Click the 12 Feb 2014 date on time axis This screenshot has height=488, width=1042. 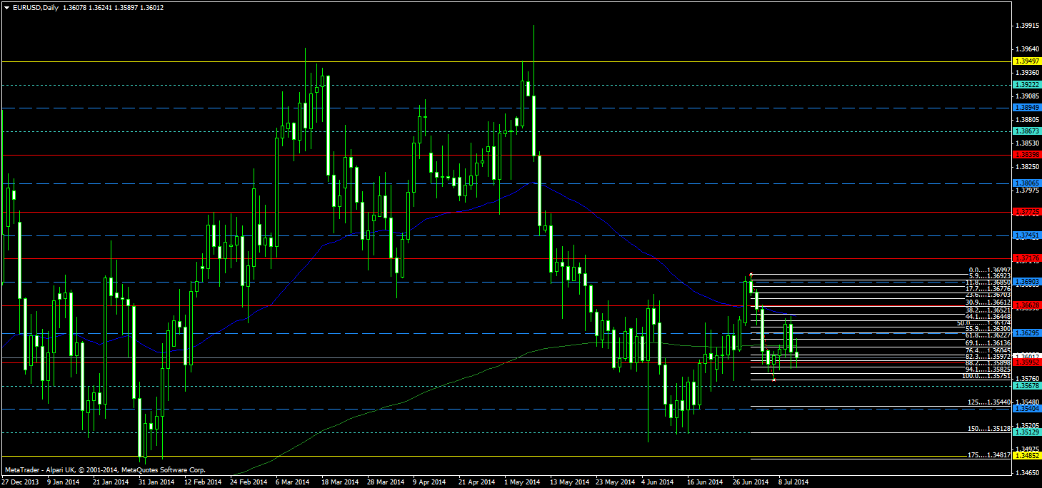tap(202, 482)
